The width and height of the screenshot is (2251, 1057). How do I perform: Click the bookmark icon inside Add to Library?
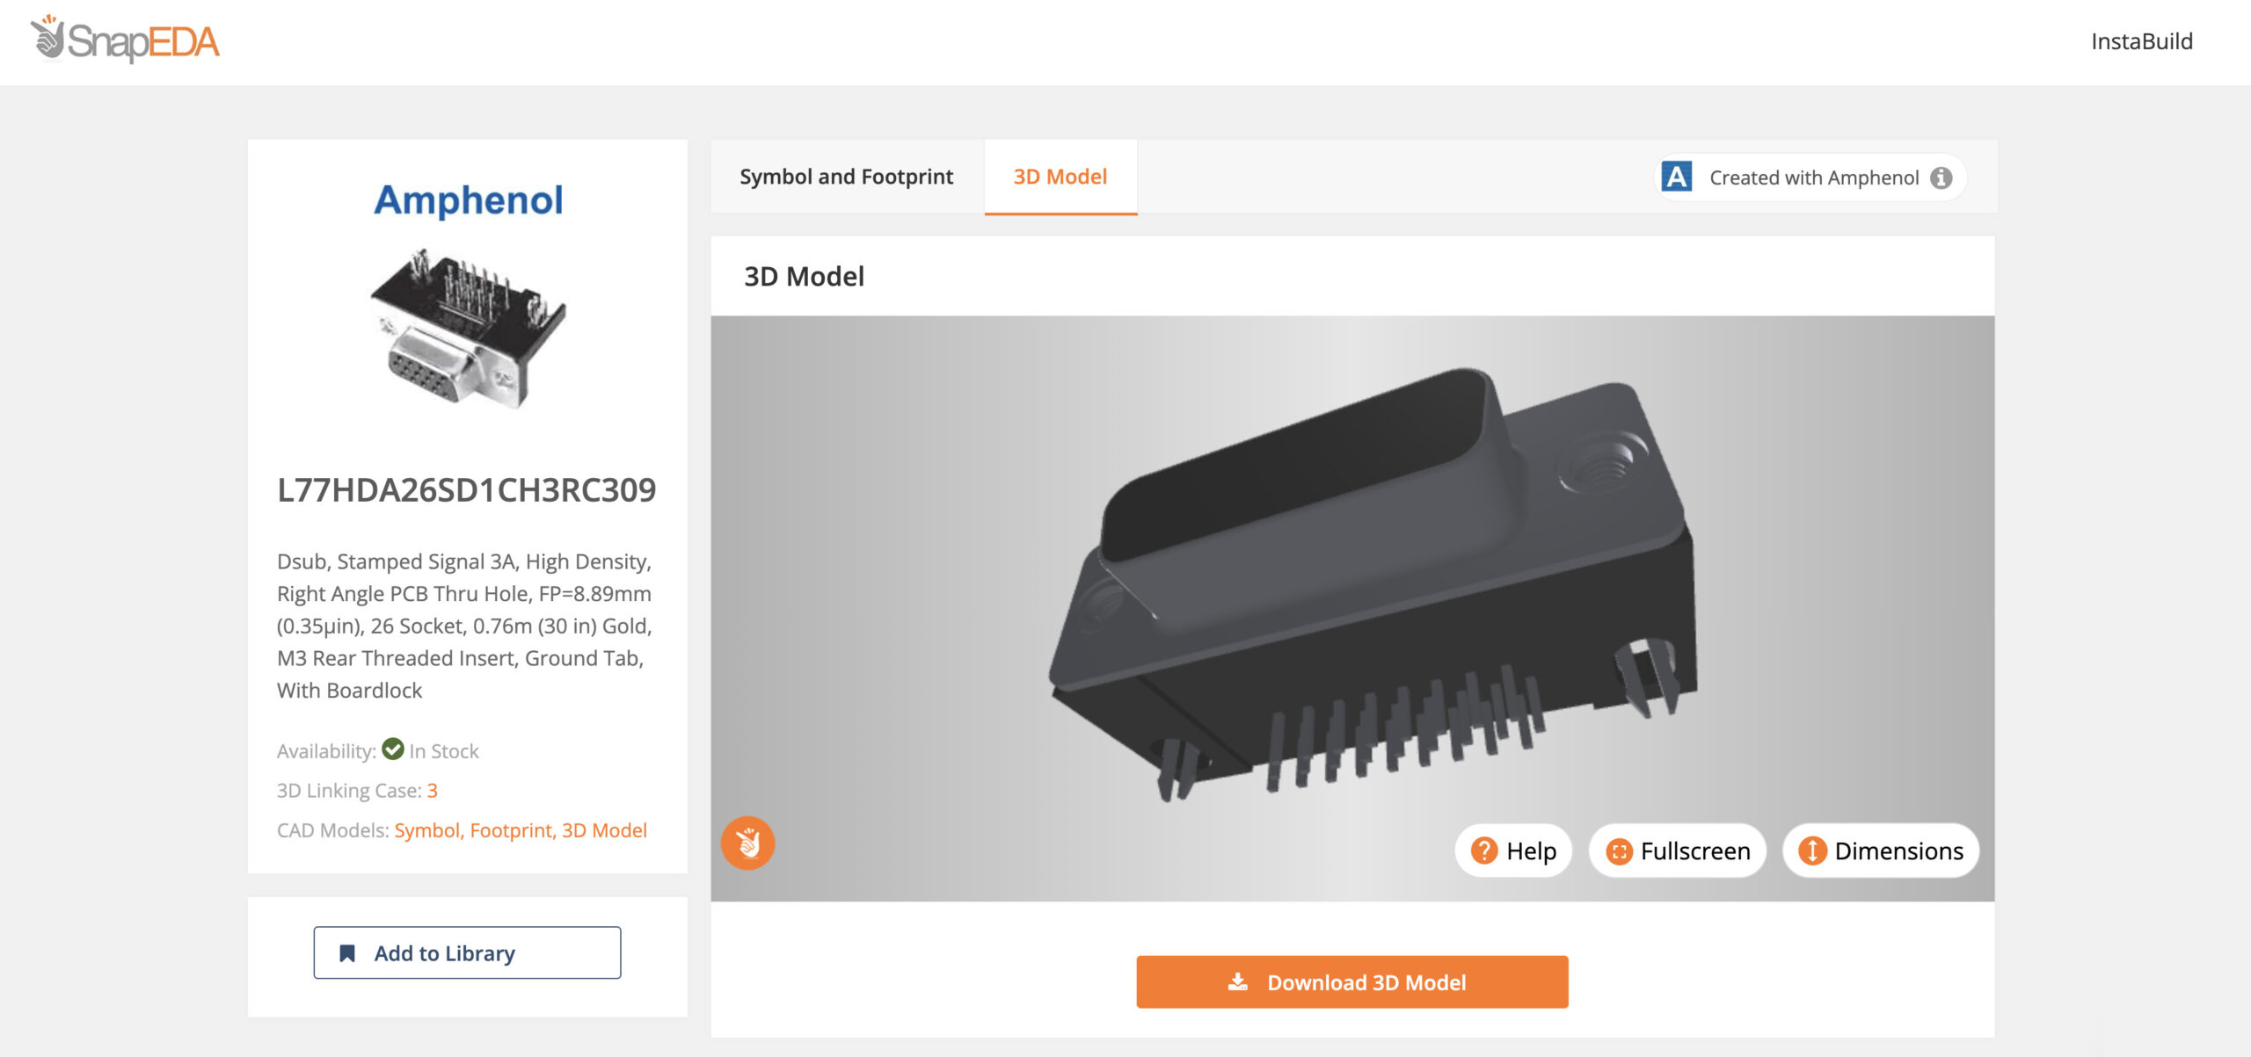(x=348, y=952)
